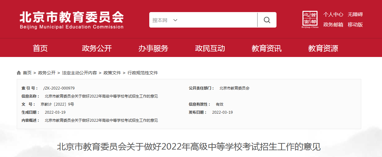Click 行政规范性文件 breadcrumb link
Screen dimensions: 382x157
coord(143,73)
